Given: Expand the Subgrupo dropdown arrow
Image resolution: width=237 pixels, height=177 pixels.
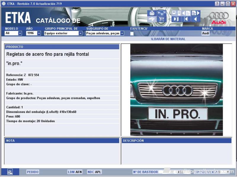Looking at the screenshot, I should click(x=122, y=33).
